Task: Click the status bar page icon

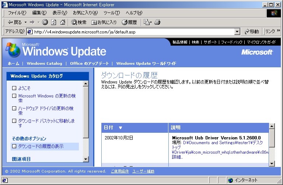Action: point(5,180)
